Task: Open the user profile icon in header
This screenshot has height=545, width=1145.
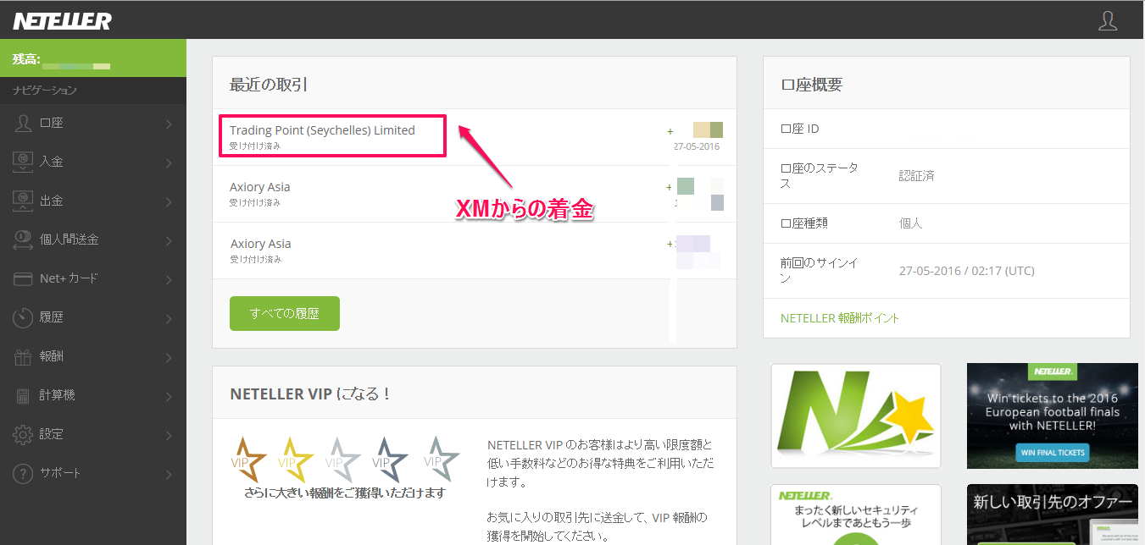Action: [x=1108, y=20]
